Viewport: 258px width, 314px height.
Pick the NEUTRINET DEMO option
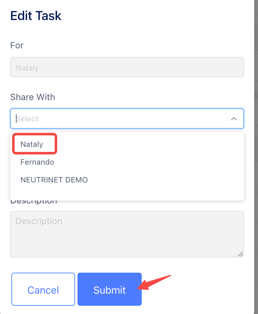[54, 180]
